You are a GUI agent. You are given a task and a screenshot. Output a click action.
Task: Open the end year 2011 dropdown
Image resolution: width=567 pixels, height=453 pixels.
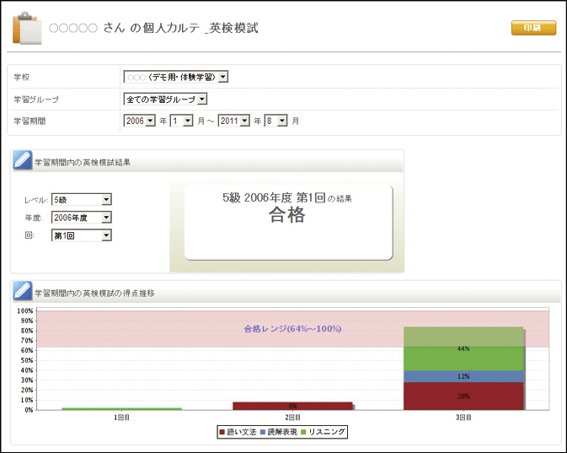tap(234, 121)
